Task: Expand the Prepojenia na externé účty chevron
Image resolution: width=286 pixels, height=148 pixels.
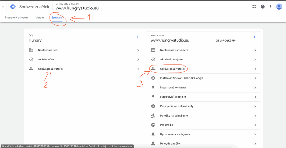Action: pyautogui.click(x=255, y=106)
